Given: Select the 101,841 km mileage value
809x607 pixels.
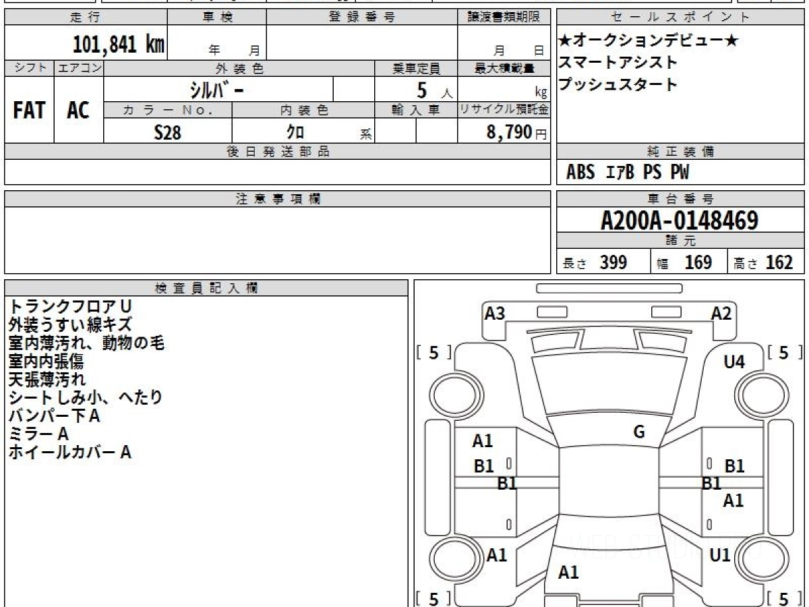Looking at the screenshot, I should pos(119,45).
